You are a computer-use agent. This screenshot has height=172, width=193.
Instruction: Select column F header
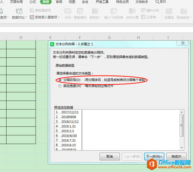[80, 38]
